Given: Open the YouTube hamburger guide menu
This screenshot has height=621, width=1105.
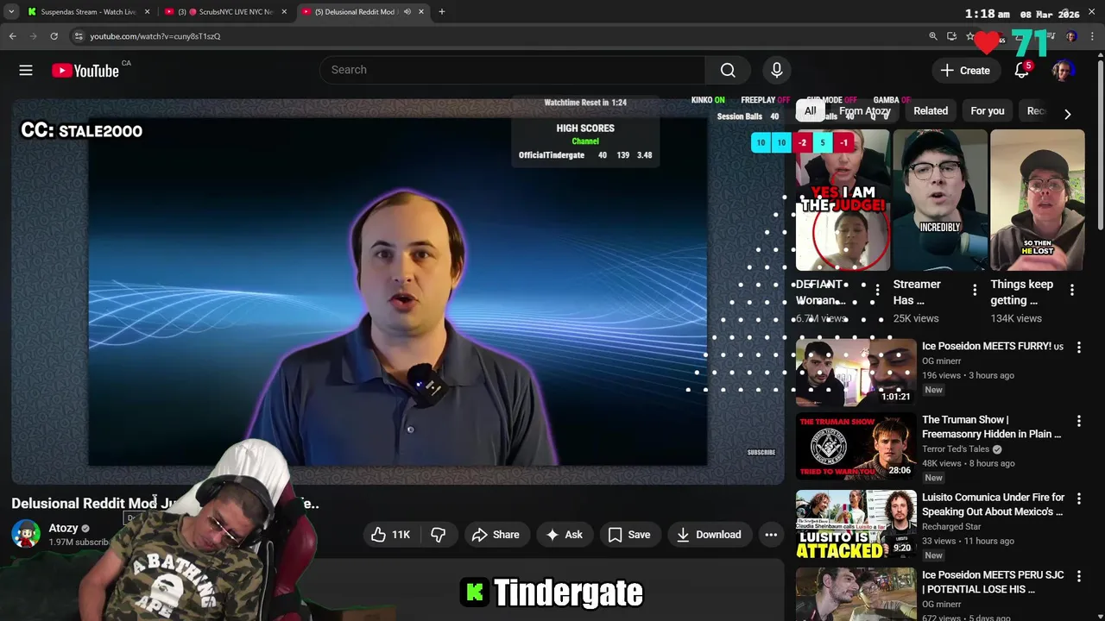Looking at the screenshot, I should click(26, 70).
